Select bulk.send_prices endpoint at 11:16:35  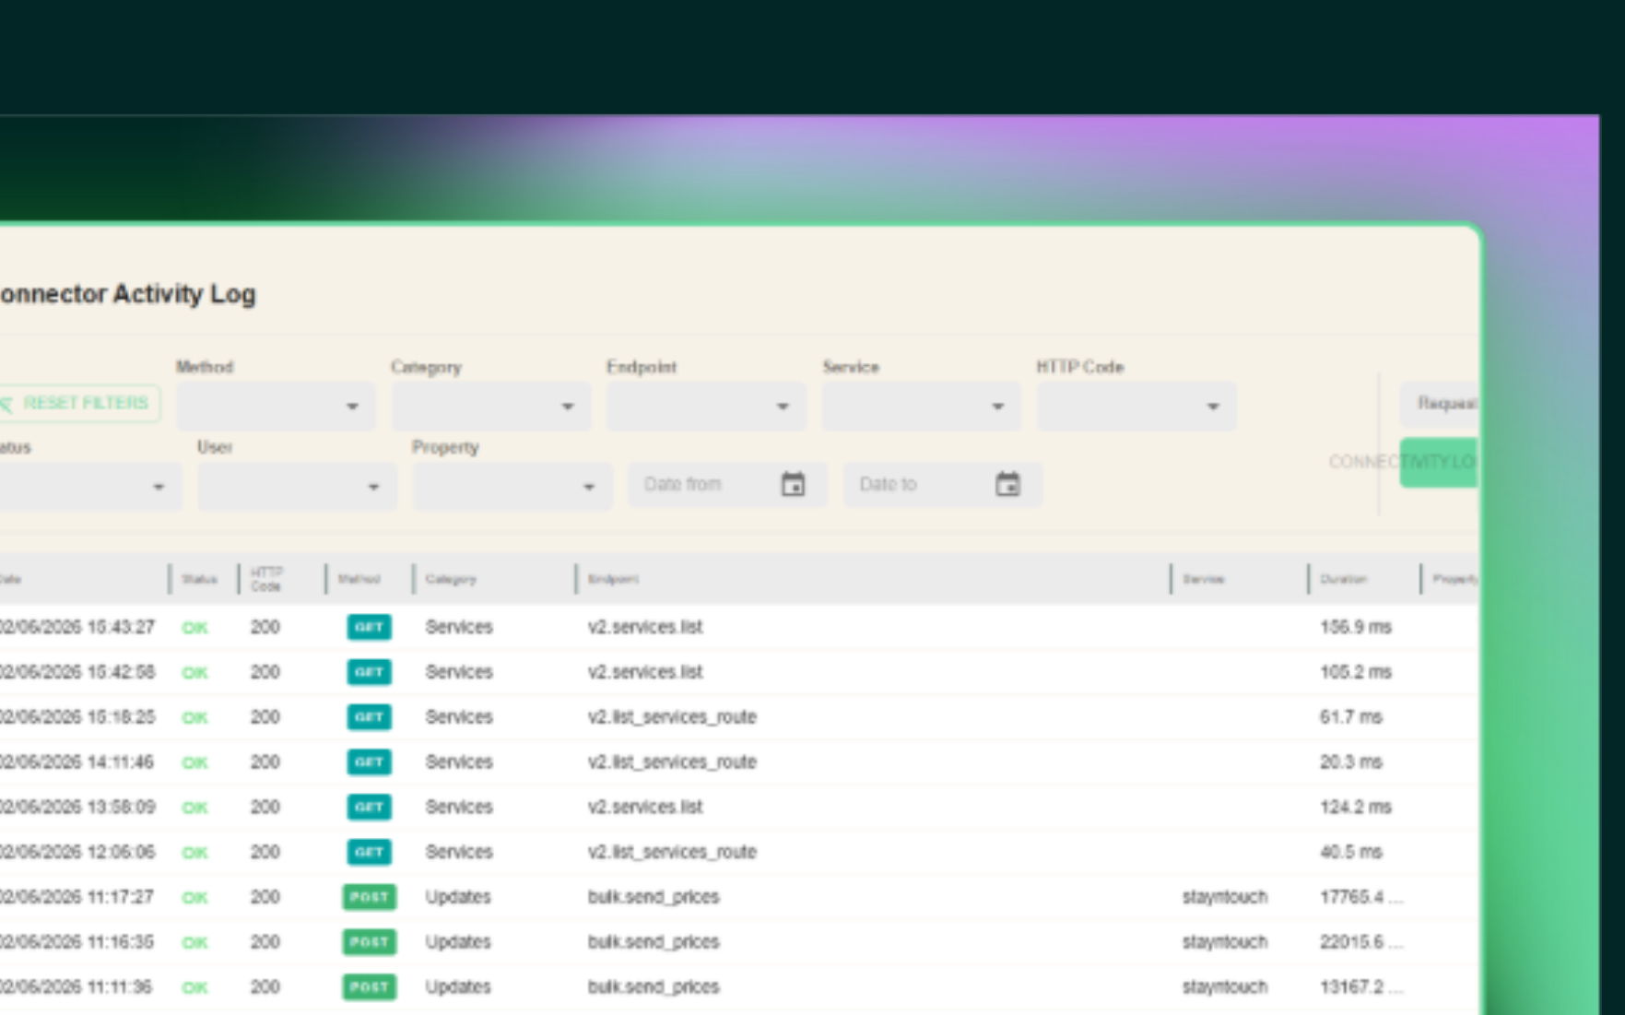point(654,942)
